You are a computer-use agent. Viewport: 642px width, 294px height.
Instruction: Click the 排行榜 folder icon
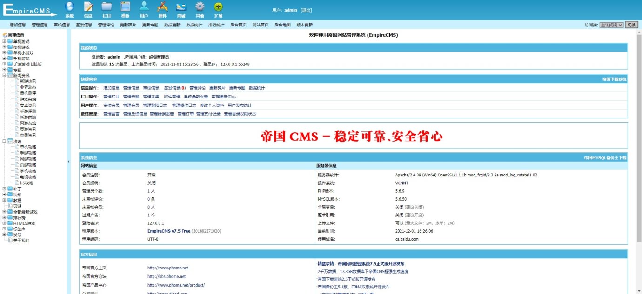coord(10,217)
